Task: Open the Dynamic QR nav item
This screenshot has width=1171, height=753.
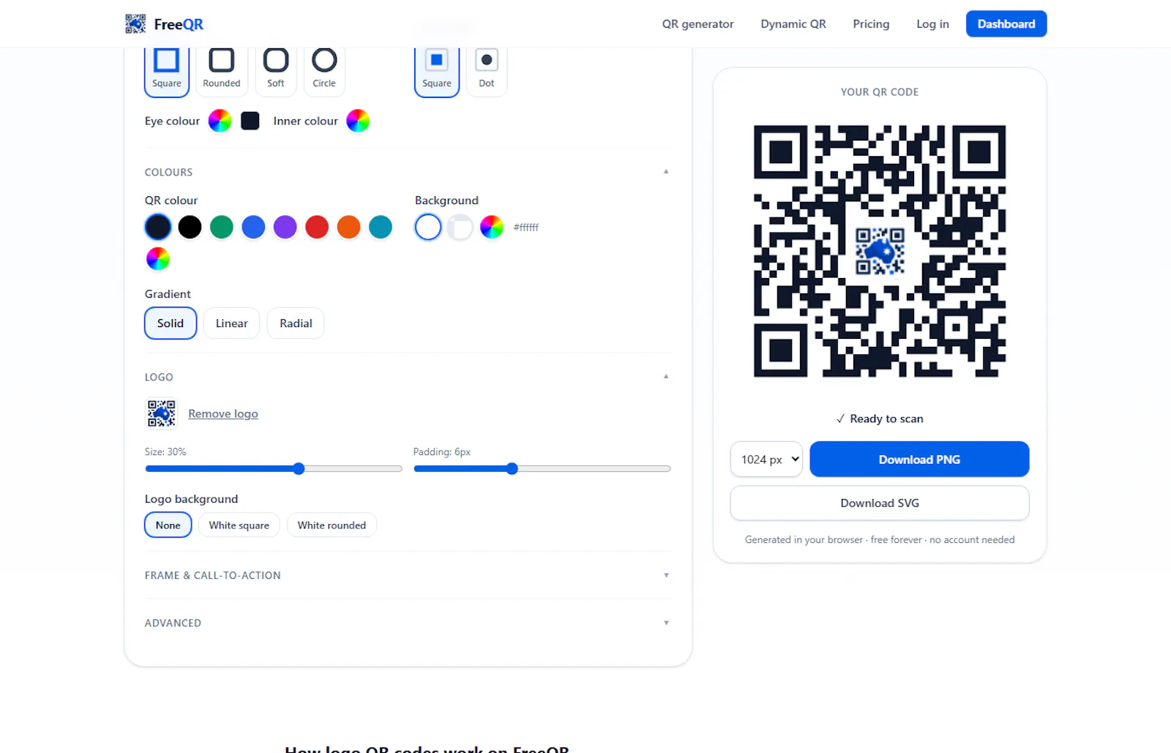Action: point(793,24)
